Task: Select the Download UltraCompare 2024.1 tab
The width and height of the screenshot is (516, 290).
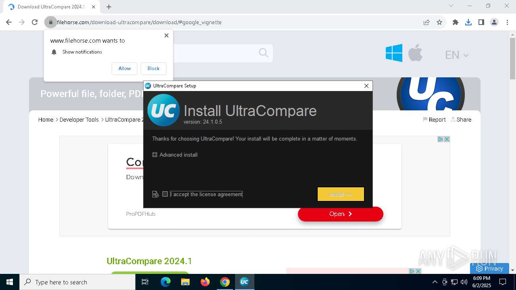Action: pos(51,7)
